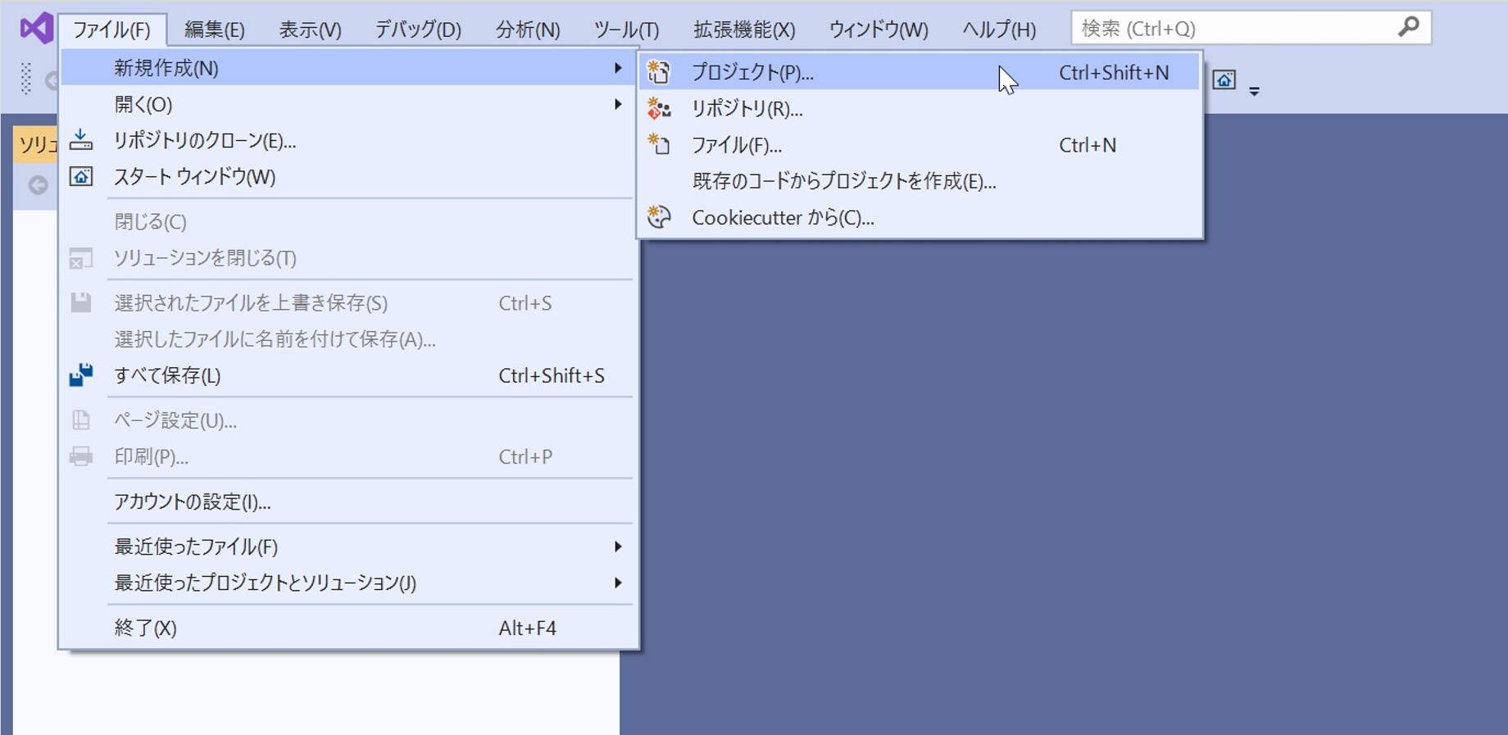Open the 編集(E) menu
The width and height of the screenshot is (1508, 735).
point(214,30)
